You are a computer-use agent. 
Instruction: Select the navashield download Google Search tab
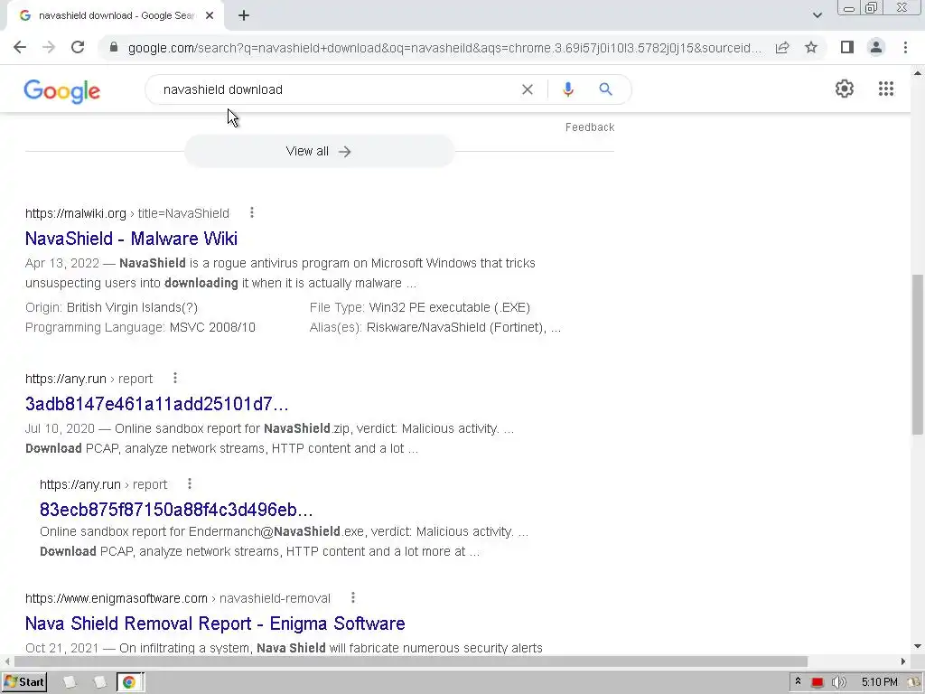click(115, 16)
